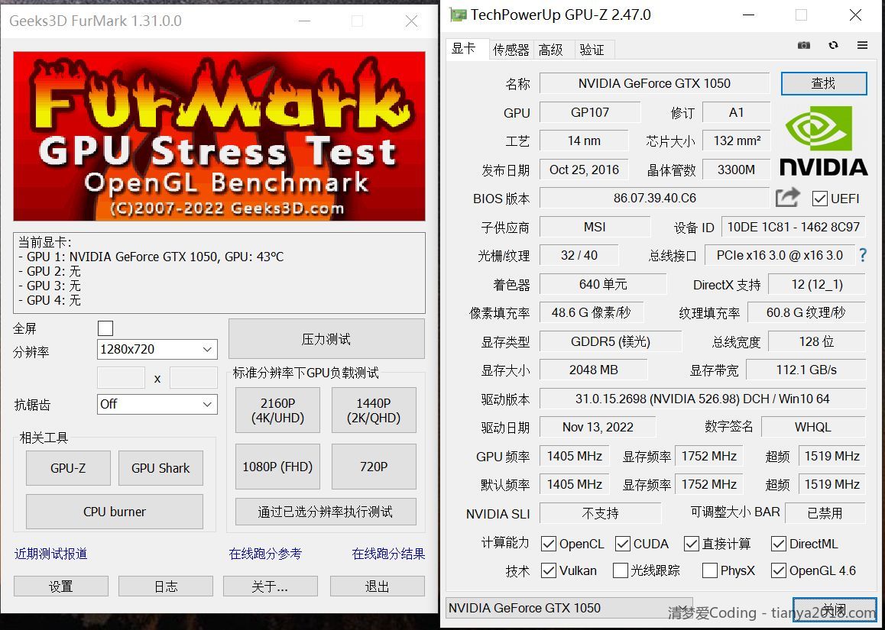Screen dimensions: 885x630
Task: Toggle the PhysX checkbox
Action: [x=709, y=570]
